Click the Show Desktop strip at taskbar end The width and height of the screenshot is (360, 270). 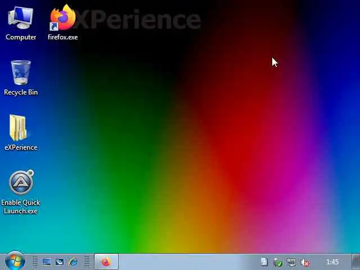tap(356, 262)
